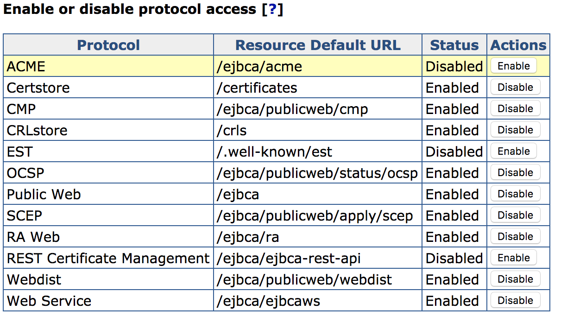567x329 pixels.
Task: Open the question mark help link
Action: pos(272,10)
